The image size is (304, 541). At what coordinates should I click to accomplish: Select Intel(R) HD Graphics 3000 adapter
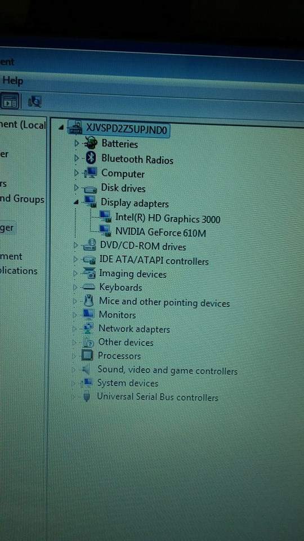pos(168,219)
